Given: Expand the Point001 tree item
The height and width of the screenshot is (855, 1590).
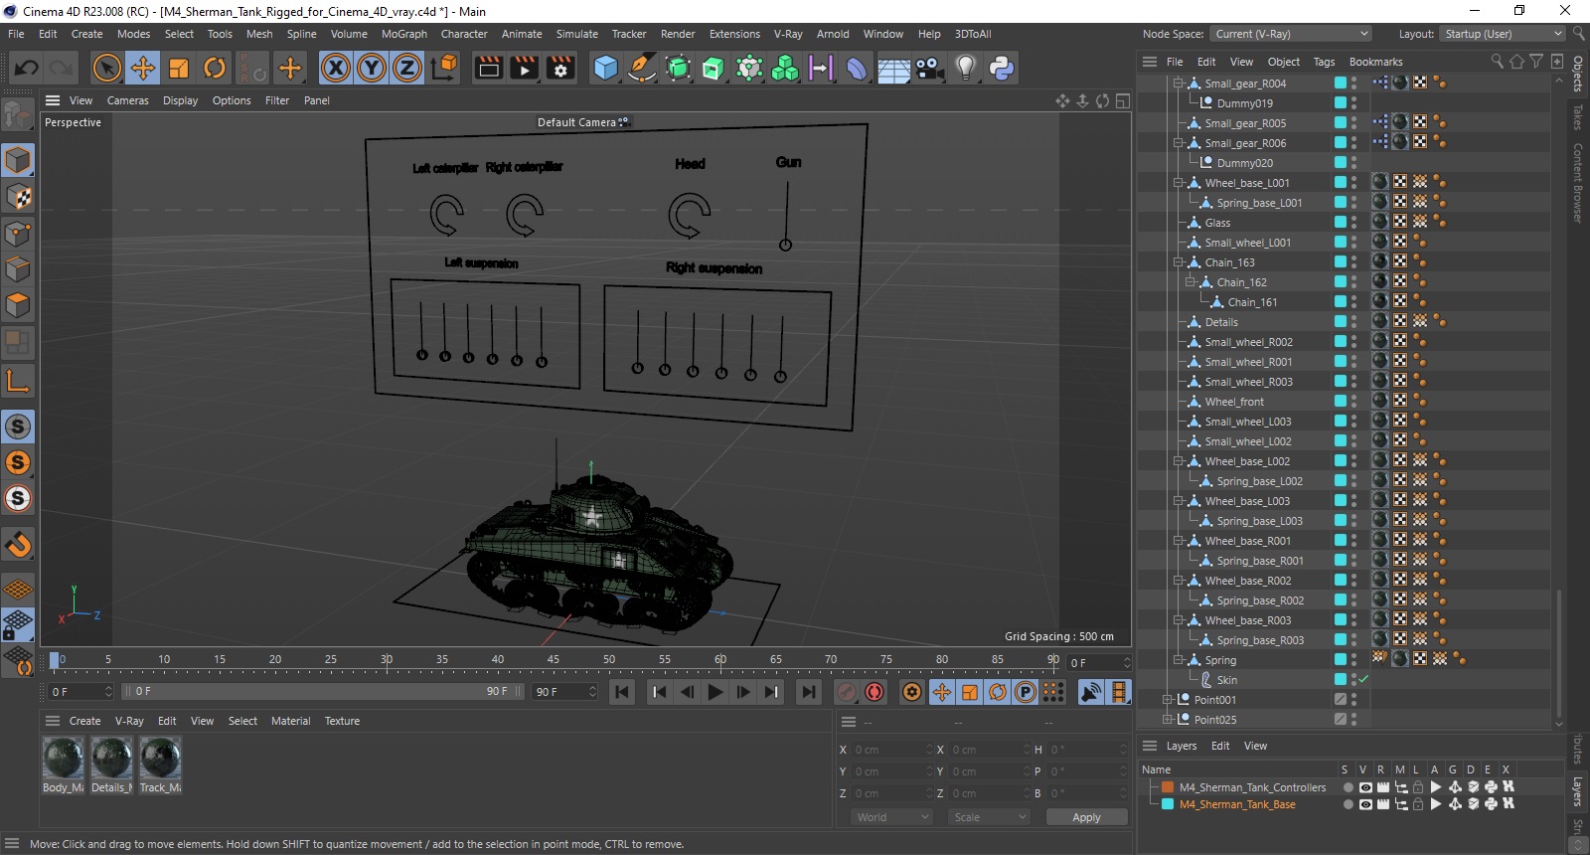Looking at the screenshot, I should tap(1168, 700).
